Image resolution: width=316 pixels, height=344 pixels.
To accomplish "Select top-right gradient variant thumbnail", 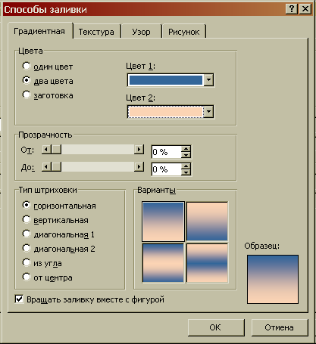I will tap(207, 222).
